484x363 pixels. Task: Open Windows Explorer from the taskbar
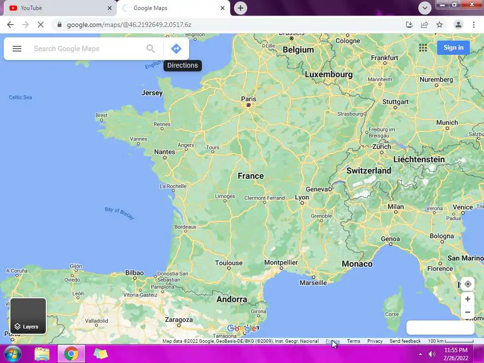[42, 354]
